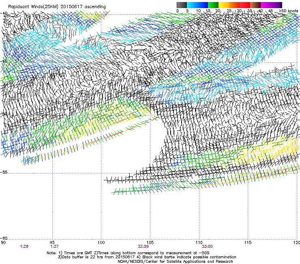Viewport: 300px width, 264px height.
Task: Click the gray 0-5 knots color swatch
Action: [x=182, y=5]
